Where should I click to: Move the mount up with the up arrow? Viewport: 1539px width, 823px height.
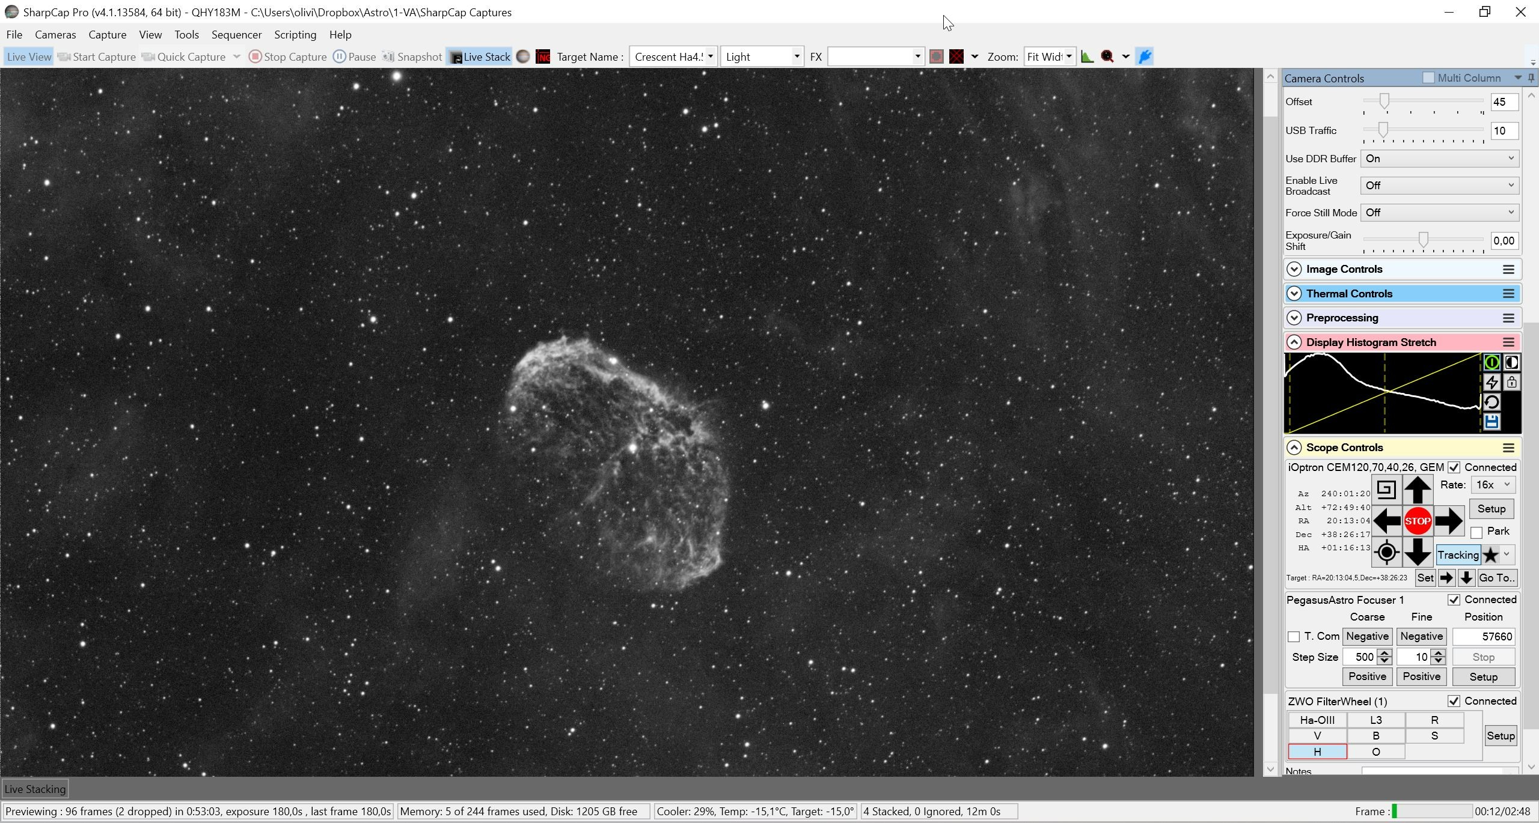[x=1418, y=490]
